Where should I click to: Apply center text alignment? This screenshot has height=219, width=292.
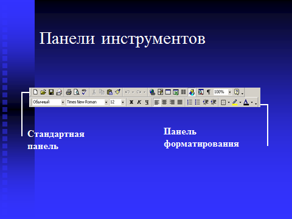(x=164, y=102)
